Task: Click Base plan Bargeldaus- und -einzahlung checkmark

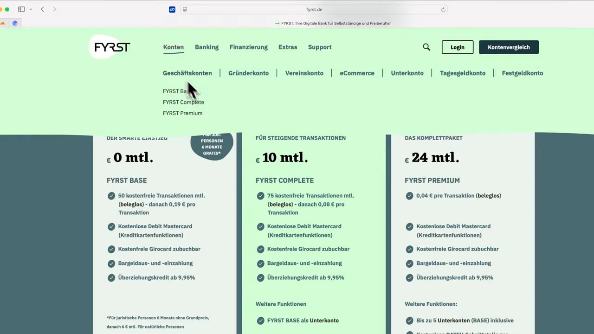Action: (111, 263)
